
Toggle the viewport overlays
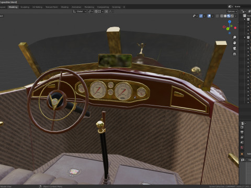(209, 16)
